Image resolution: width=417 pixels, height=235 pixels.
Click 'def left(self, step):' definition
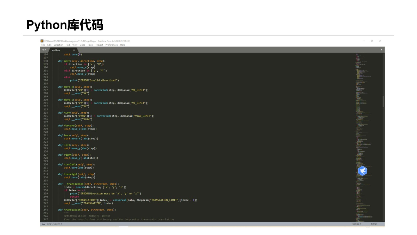click(73, 145)
